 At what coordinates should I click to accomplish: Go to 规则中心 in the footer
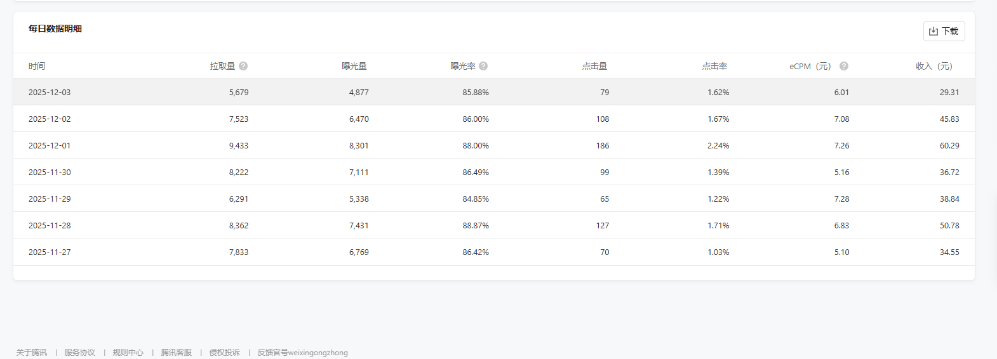(128, 353)
